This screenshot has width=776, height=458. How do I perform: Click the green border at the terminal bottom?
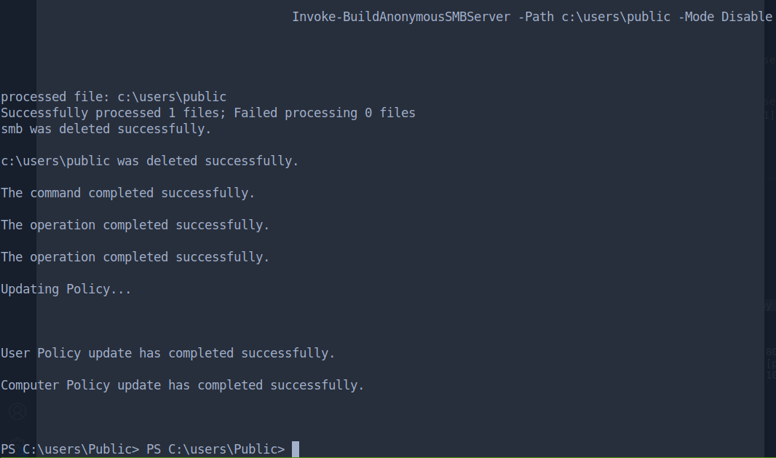click(388, 457)
